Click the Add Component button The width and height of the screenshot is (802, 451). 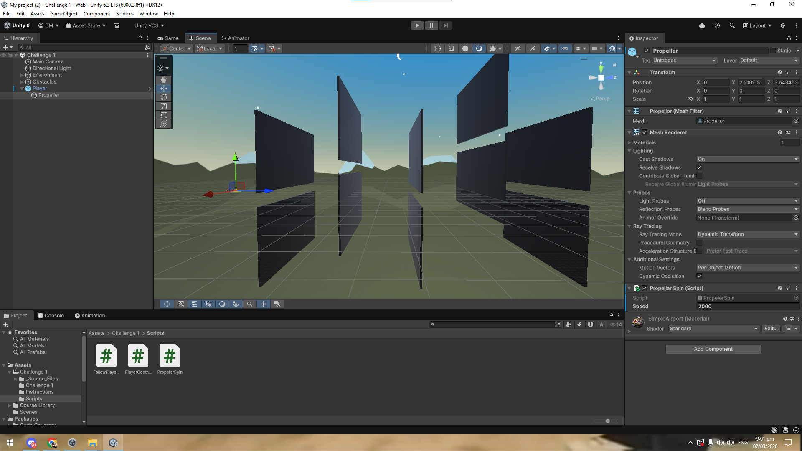tap(713, 349)
